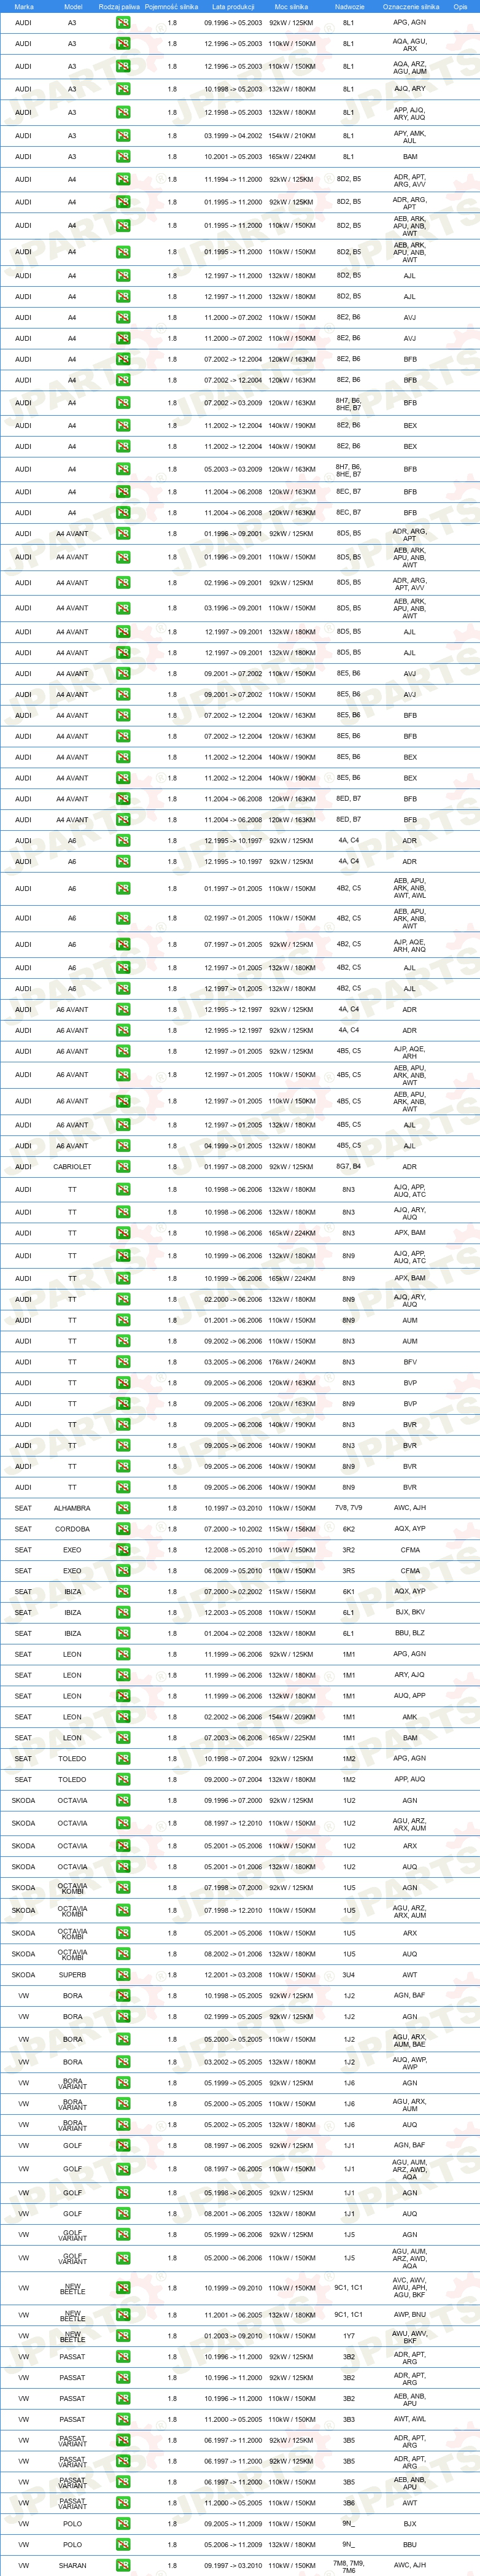Click the Lata produkcji column header
Viewport: 480px width, 2576px height.
pos(233,6)
